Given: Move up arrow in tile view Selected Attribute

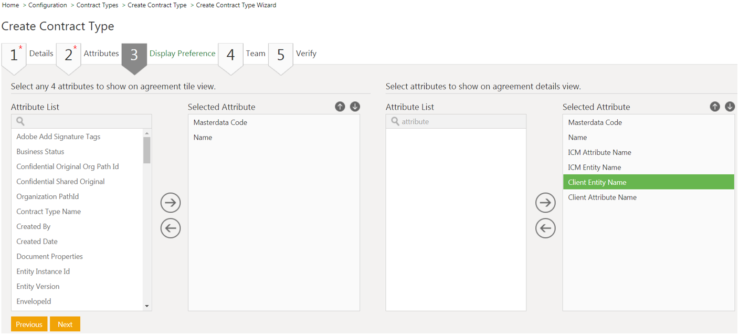Looking at the screenshot, I should coord(340,107).
